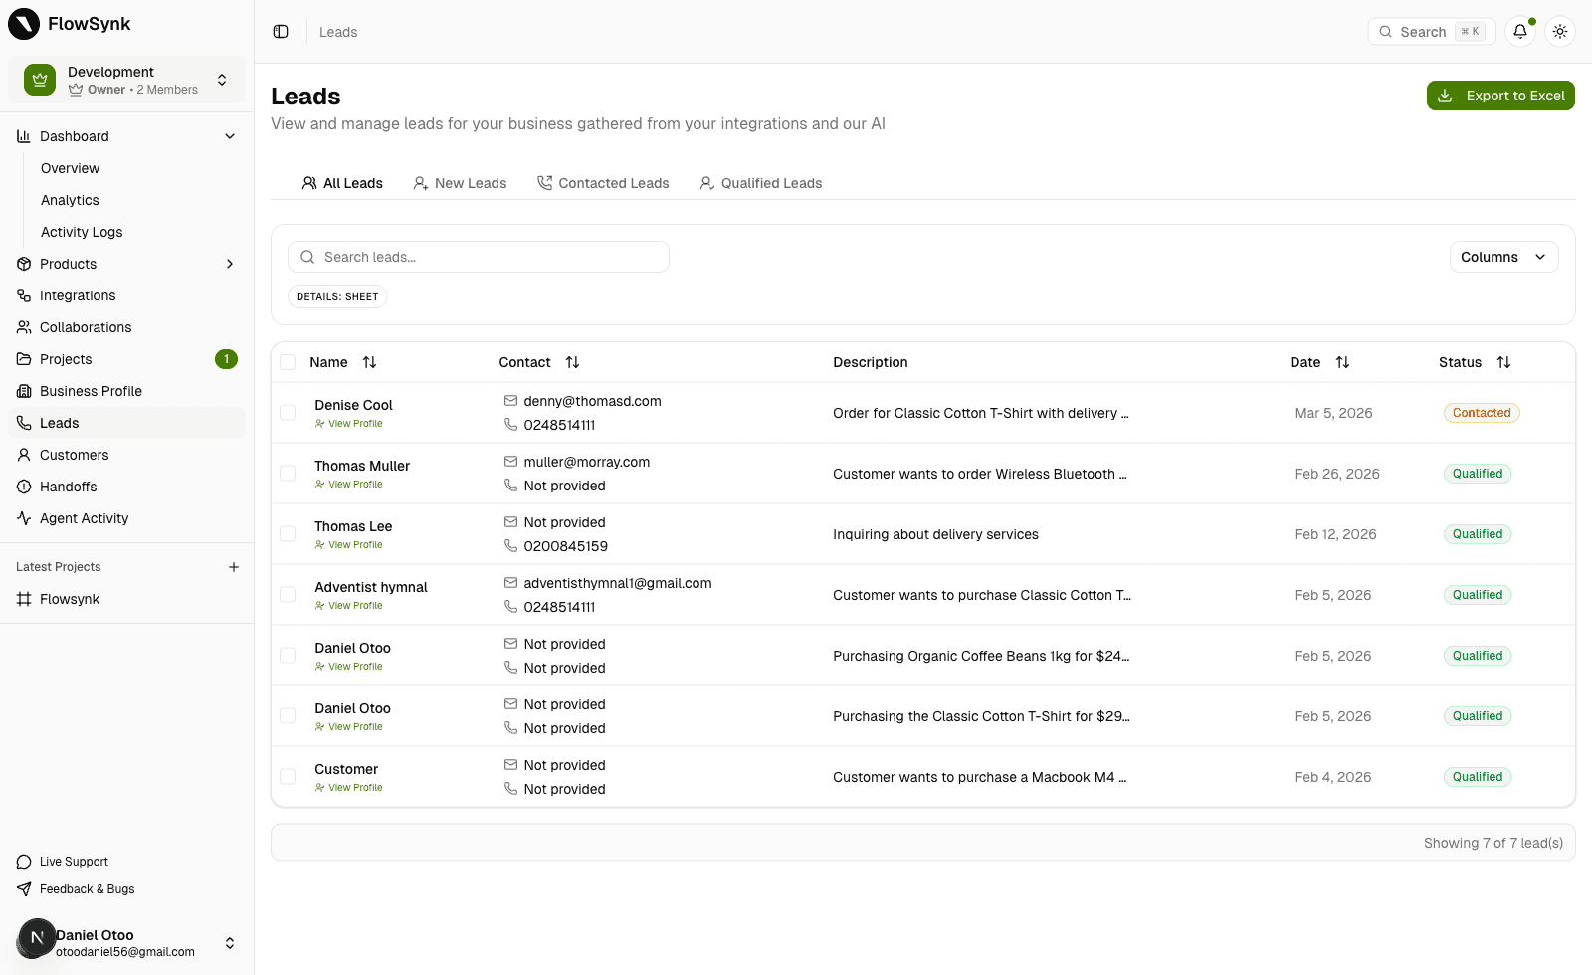
Task: Export leads to Excel
Action: pyautogui.click(x=1499, y=96)
